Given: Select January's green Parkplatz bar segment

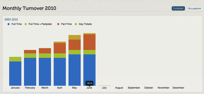Looking at the screenshot, I should [x=15, y=59].
